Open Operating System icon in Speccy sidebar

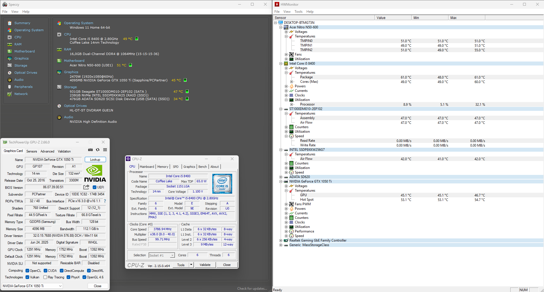[10, 30]
